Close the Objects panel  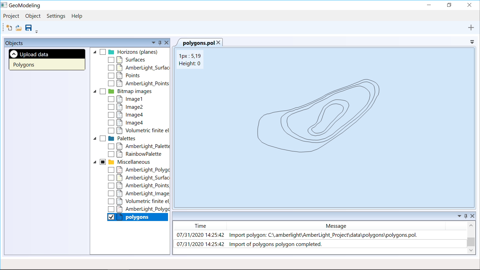[x=166, y=43]
